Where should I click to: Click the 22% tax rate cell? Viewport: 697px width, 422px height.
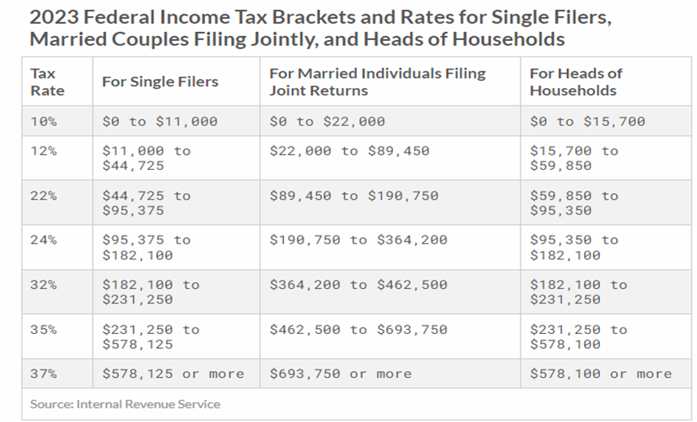(x=43, y=195)
